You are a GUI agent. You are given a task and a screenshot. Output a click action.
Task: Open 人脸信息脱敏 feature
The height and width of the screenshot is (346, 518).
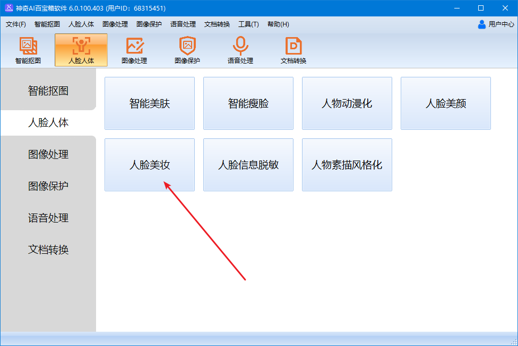tap(248, 165)
